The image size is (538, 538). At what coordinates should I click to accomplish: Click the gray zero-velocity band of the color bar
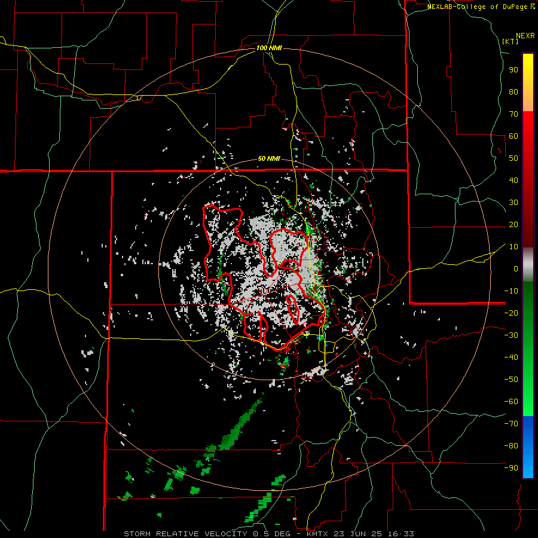(x=528, y=265)
